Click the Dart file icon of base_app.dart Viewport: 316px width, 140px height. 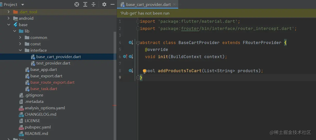pyautogui.click(x=27, y=69)
